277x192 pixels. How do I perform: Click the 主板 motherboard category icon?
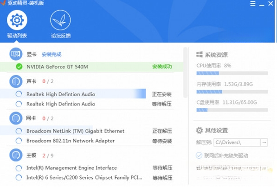click(x=16, y=155)
